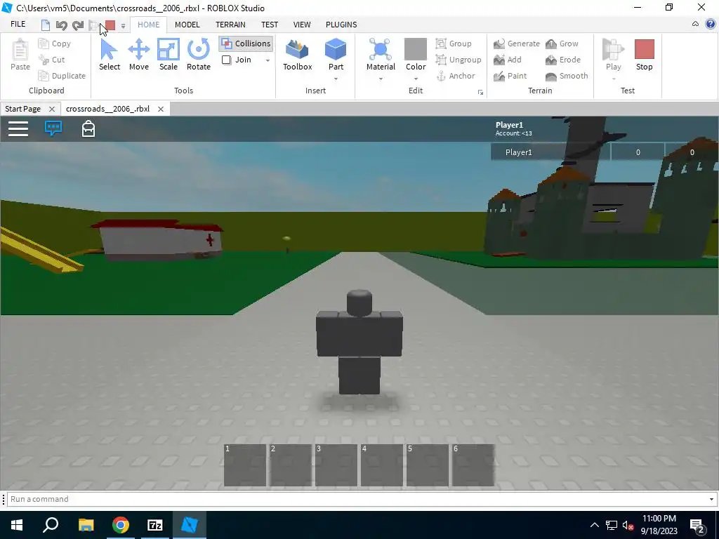
Task: Pick the Rotate tool
Action: [199, 55]
